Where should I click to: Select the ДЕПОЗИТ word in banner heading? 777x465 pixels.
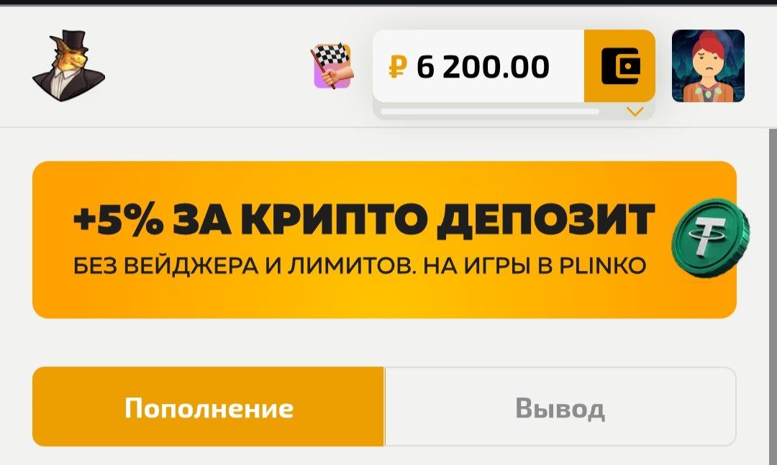click(x=546, y=221)
